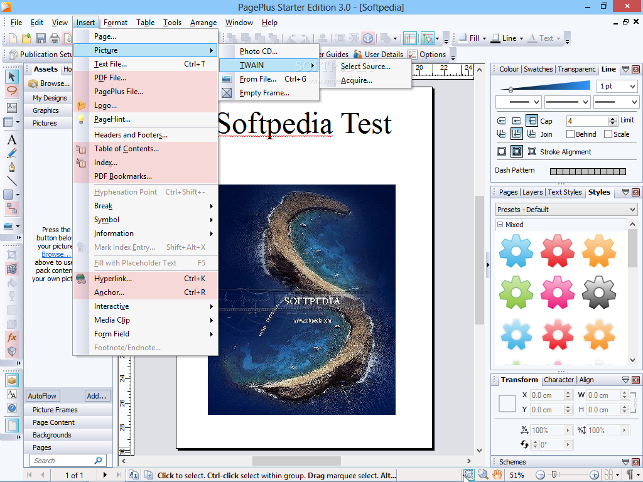Select the grey gear style preset
This screenshot has height=482, width=643.
598,292
